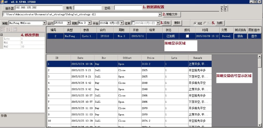263x128 pixels.
Task: Open the 策略 strategy dropdown
Action: tap(44, 23)
